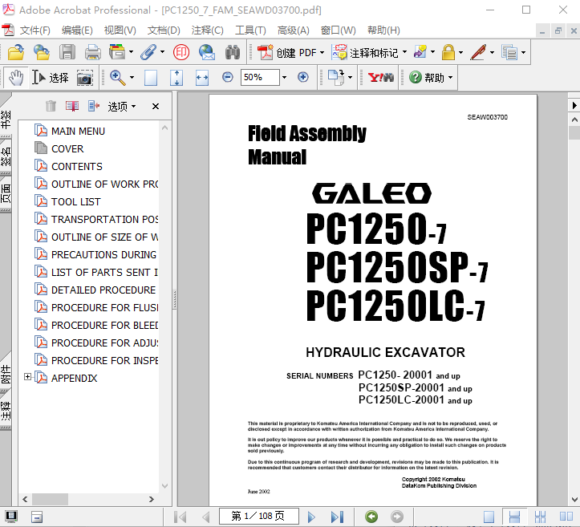Select the Hand tool

click(x=16, y=78)
